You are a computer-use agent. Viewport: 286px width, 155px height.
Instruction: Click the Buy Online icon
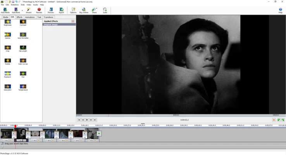[84, 10]
